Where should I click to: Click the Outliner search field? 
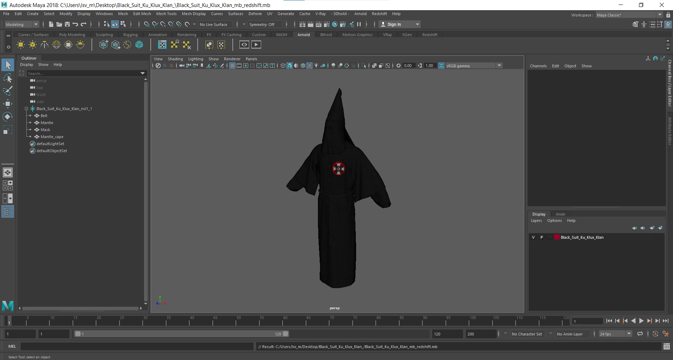(x=84, y=73)
